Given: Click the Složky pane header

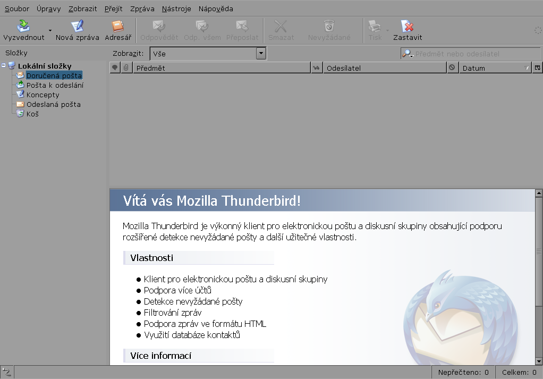Looking at the screenshot, I should pyautogui.click(x=16, y=53).
